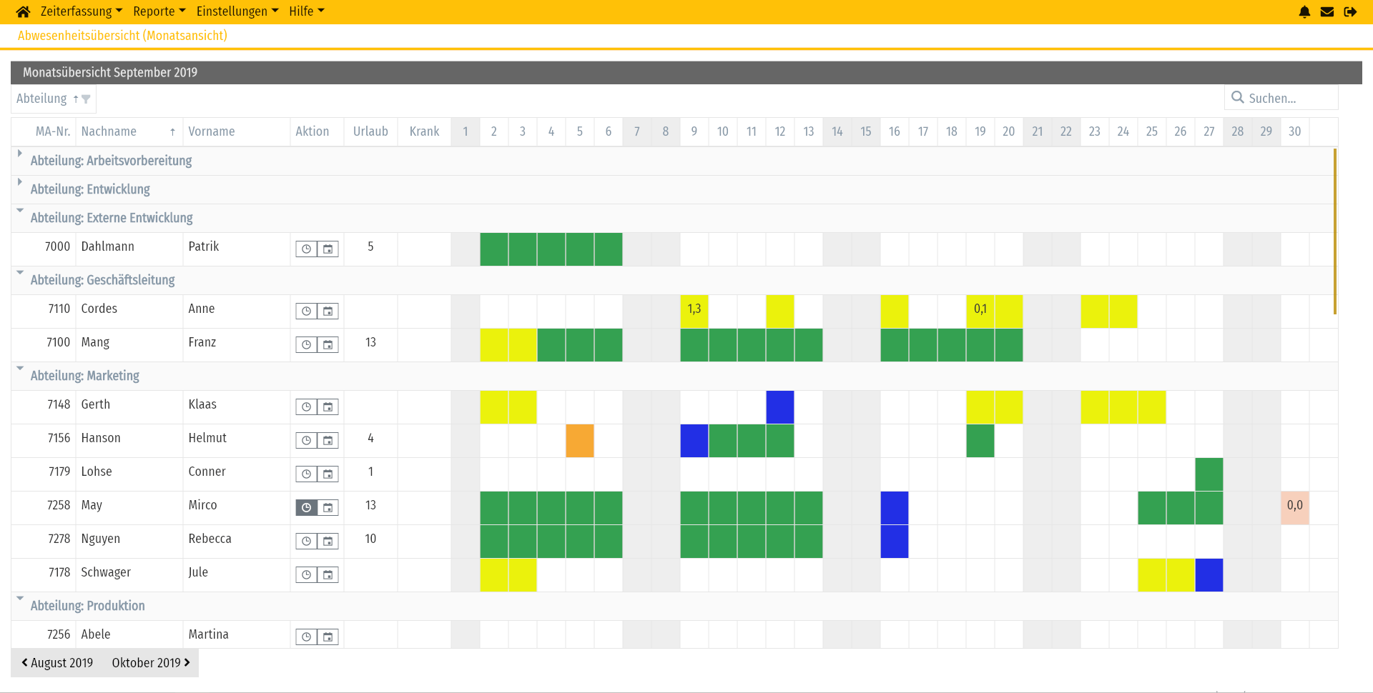Open the clock icon for Patrik Dahlmann
This screenshot has width=1373, height=693.
307,249
